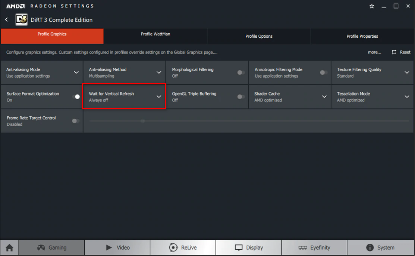This screenshot has width=415, height=256.
Task: Open the Home icon in bottom bar
Action: (10, 247)
